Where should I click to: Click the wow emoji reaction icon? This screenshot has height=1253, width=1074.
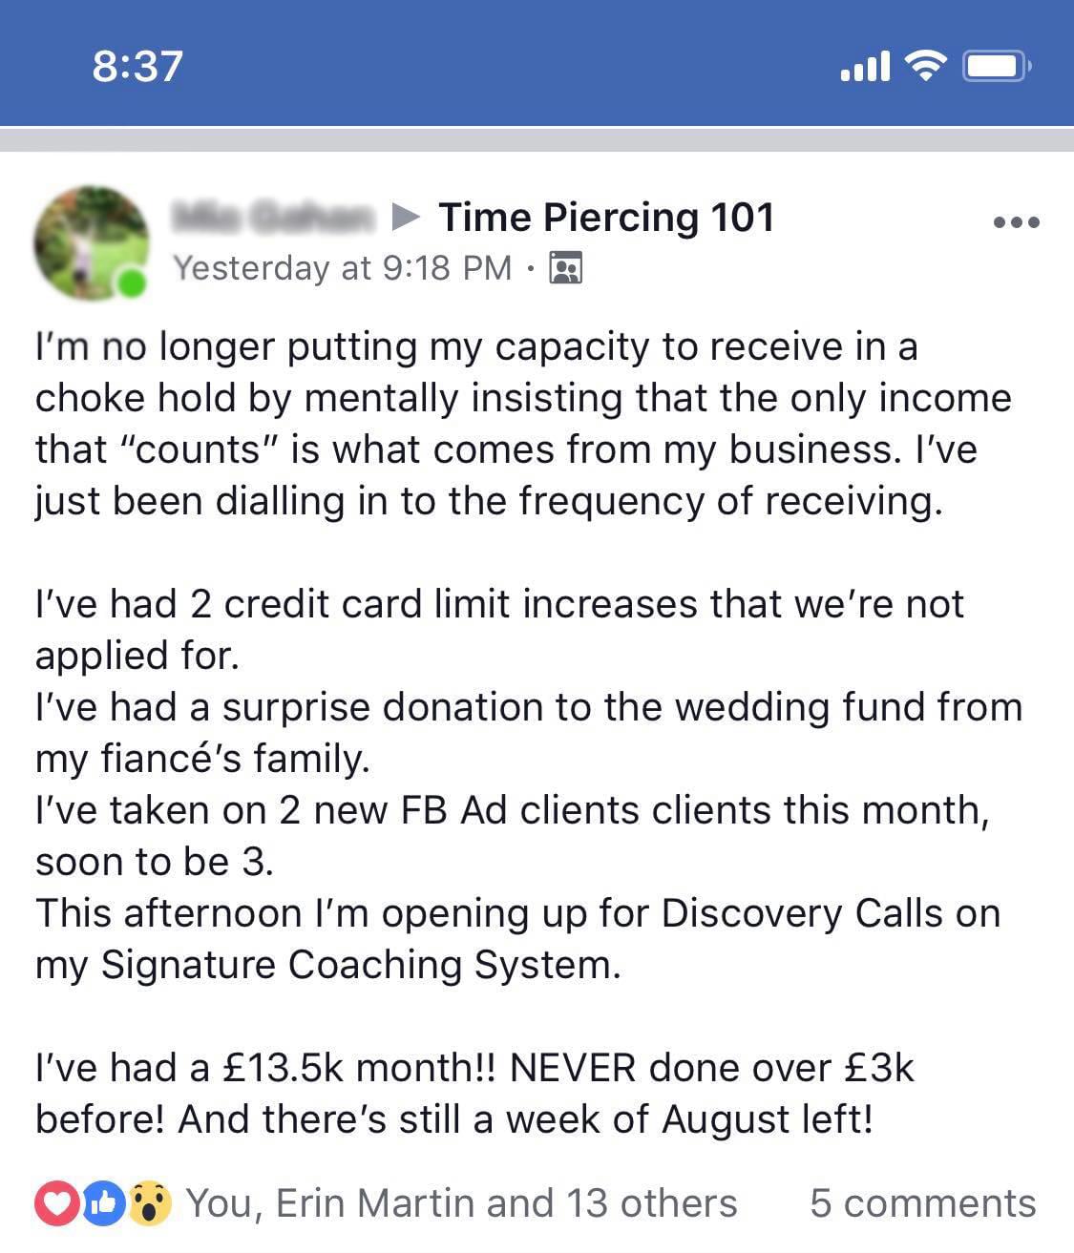(149, 1203)
